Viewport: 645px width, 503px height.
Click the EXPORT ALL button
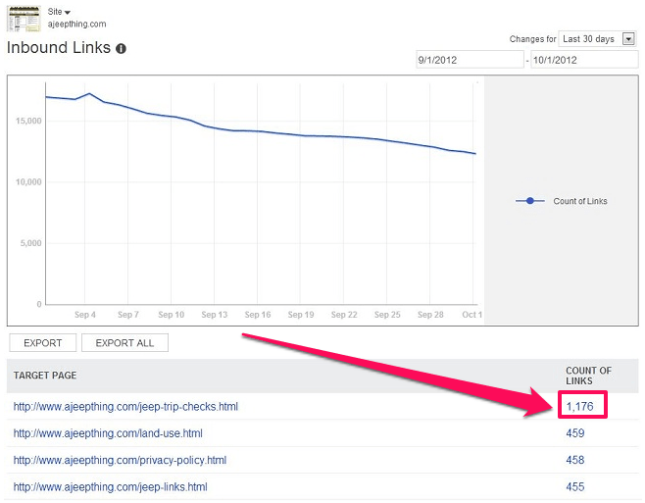click(124, 343)
